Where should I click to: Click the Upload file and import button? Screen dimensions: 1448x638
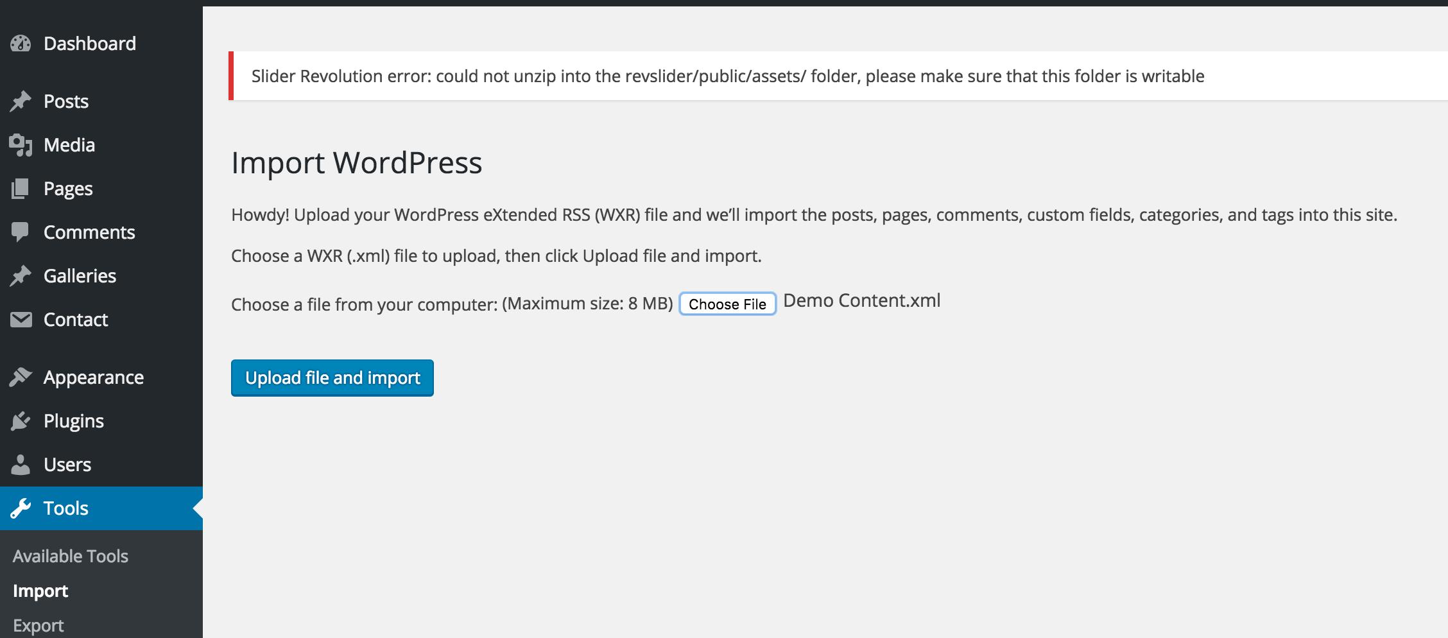332,378
